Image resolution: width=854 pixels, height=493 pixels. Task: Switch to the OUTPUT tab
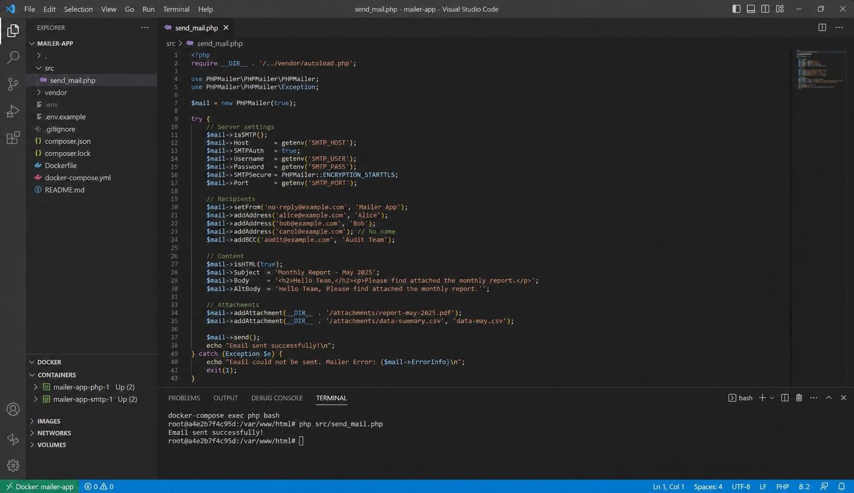(x=226, y=398)
